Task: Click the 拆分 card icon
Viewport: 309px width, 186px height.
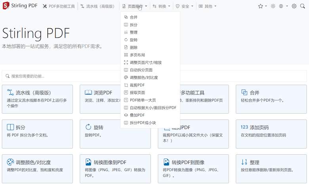Action: click(x=10, y=127)
